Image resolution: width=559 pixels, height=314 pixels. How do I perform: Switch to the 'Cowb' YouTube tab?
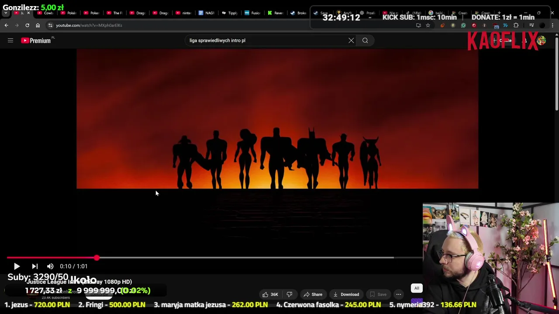click(45, 13)
